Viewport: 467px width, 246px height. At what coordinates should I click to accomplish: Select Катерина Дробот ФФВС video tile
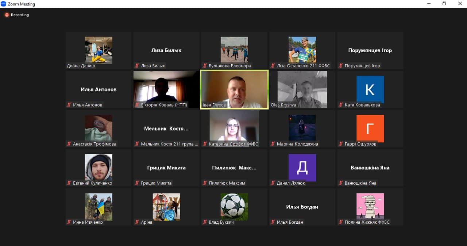234,128
